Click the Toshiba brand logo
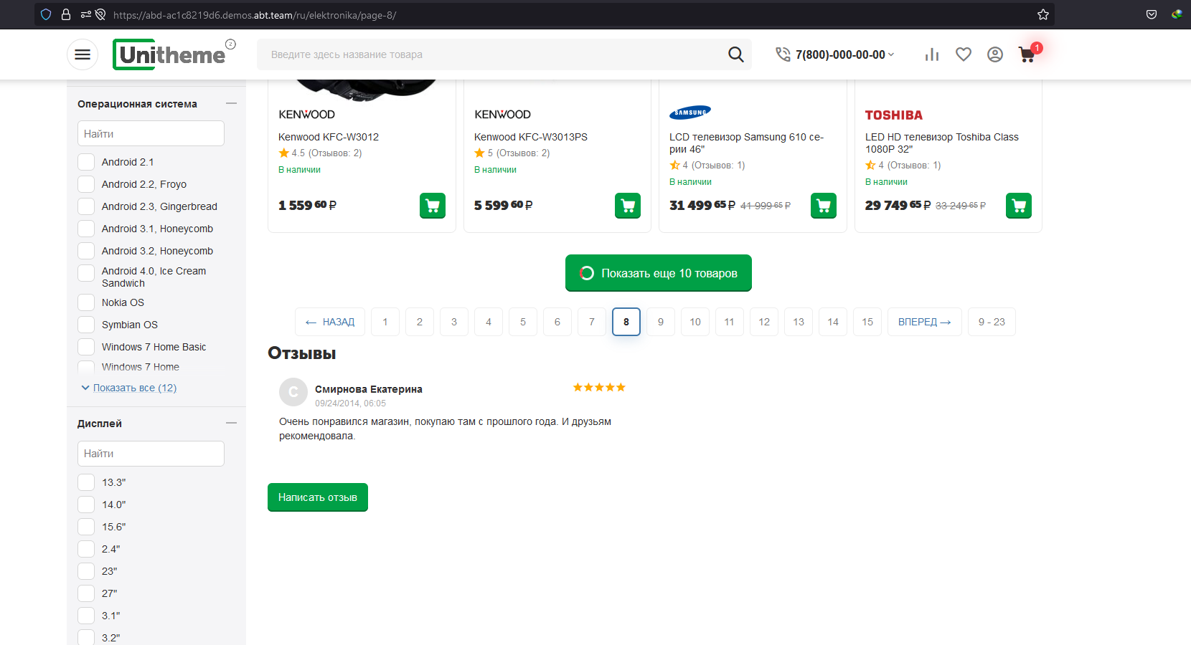1191x645 pixels. click(x=894, y=115)
